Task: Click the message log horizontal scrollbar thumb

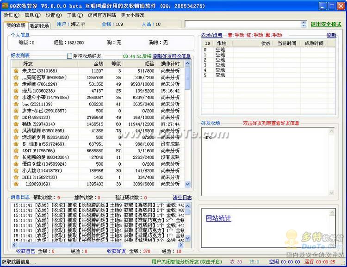Action: click(70, 245)
